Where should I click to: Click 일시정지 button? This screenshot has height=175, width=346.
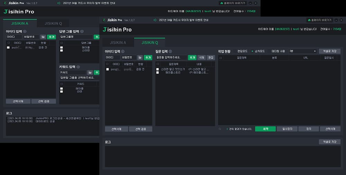pyautogui.click(x=287, y=129)
